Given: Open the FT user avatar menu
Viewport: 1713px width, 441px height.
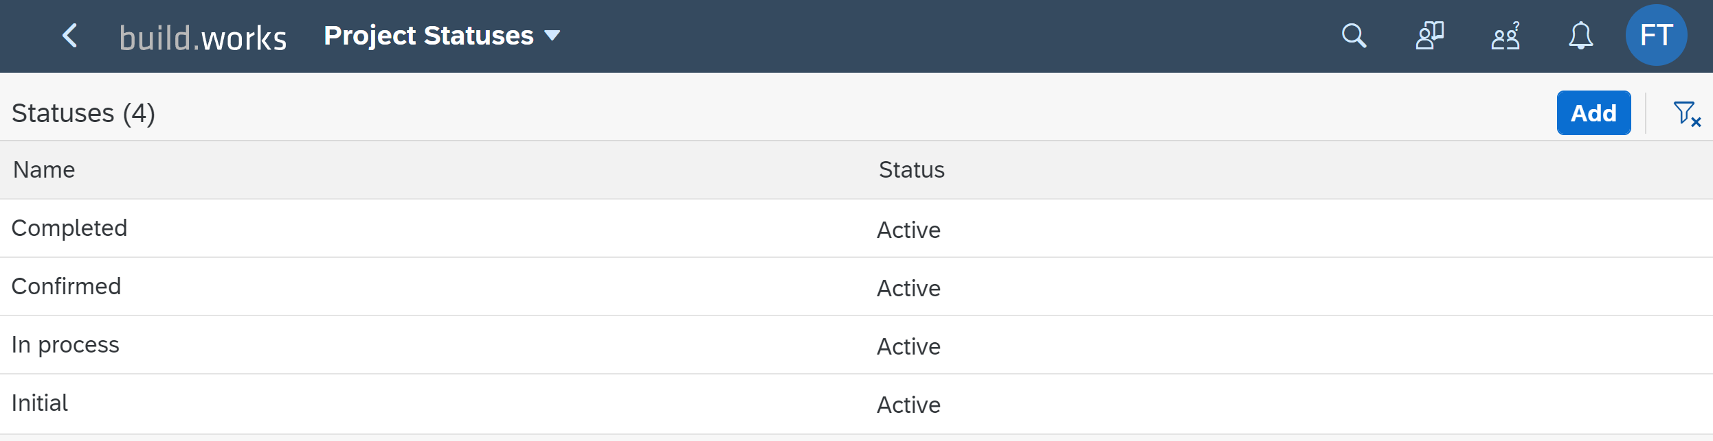Looking at the screenshot, I should (1656, 35).
